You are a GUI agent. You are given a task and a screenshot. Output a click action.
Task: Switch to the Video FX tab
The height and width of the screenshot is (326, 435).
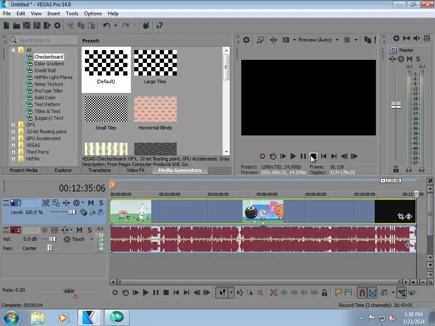coord(136,170)
